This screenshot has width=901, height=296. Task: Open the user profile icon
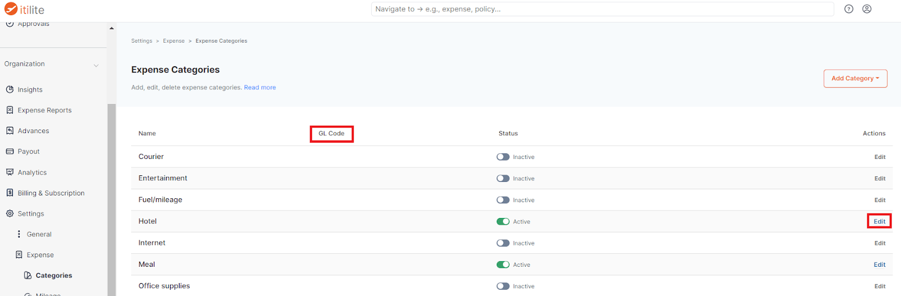(867, 9)
